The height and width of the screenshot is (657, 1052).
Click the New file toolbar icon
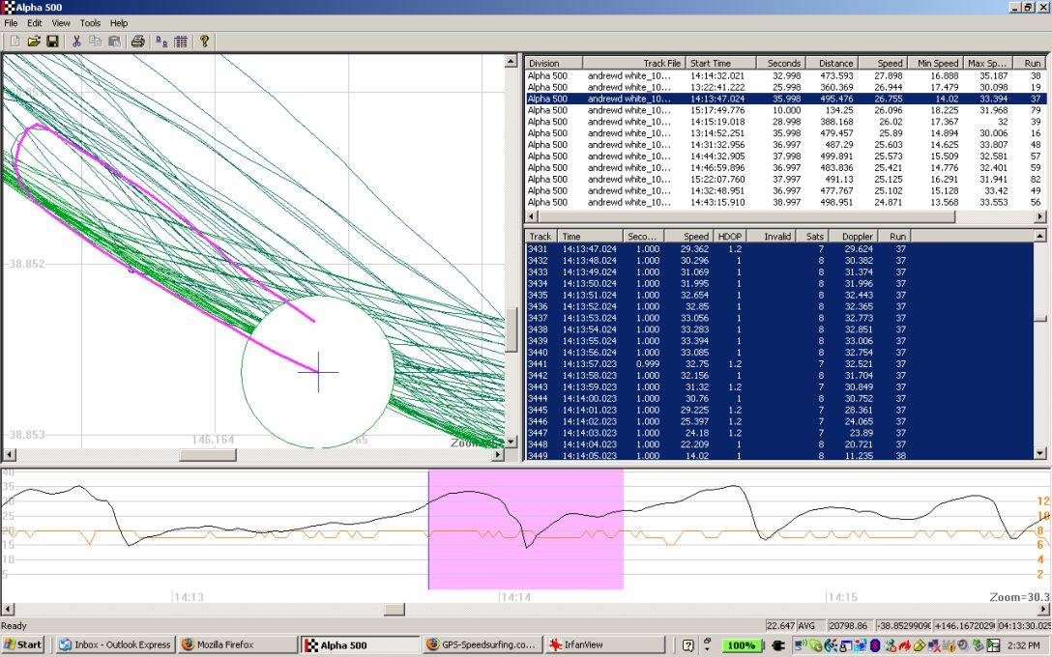pos(15,42)
